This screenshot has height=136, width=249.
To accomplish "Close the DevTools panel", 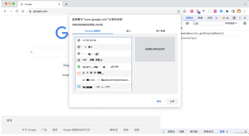I will pos(245,18).
